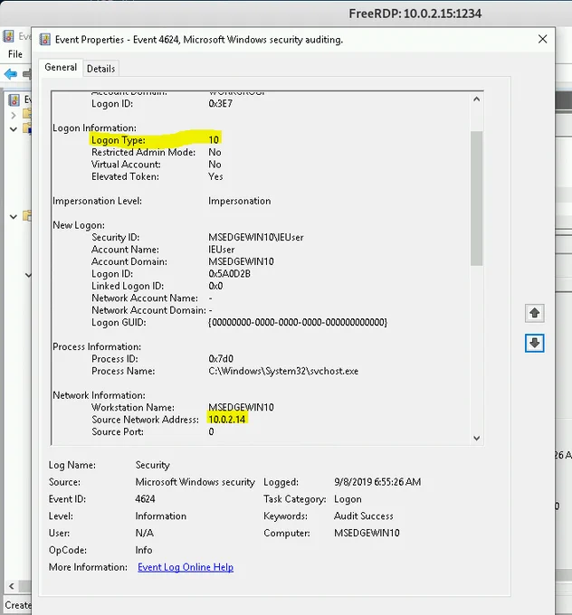Close the Event Properties dialog
This screenshot has height=615, width=572.
pos(542,39)
